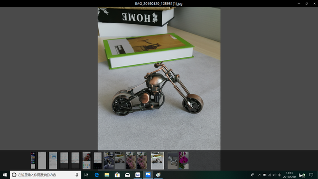
Task: Select the light blue screen thumbnail
Action: coord(53,160)
